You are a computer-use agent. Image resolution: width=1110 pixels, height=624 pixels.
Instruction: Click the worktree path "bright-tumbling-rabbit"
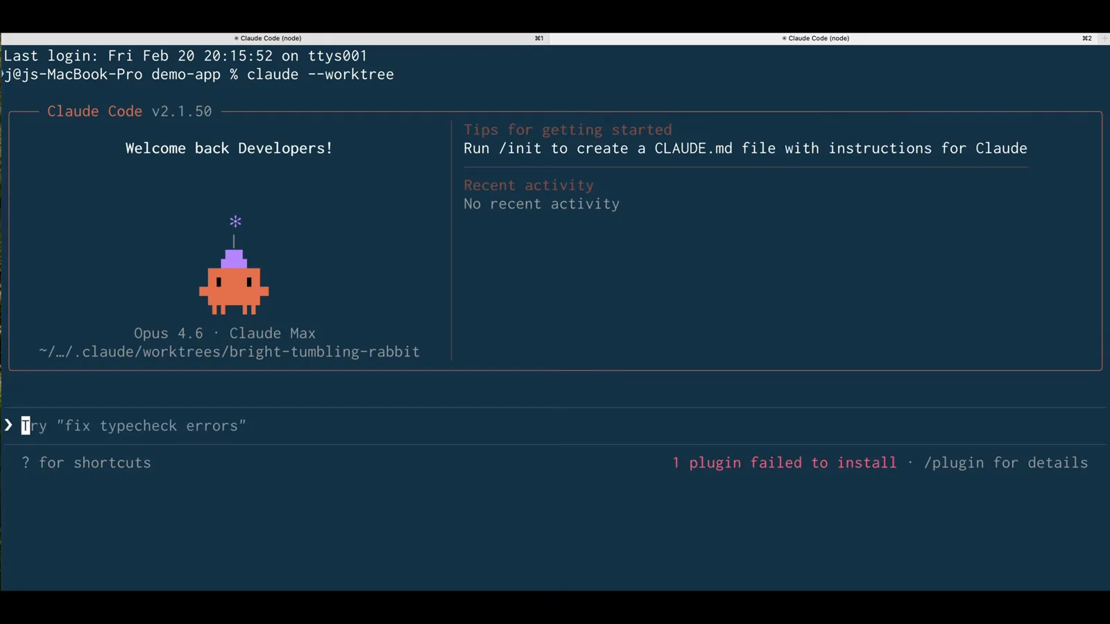pos(325,352)
